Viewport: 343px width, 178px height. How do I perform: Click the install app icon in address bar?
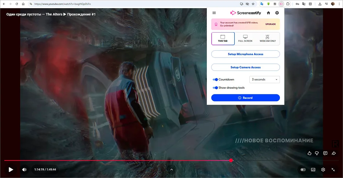coord(241,4)
